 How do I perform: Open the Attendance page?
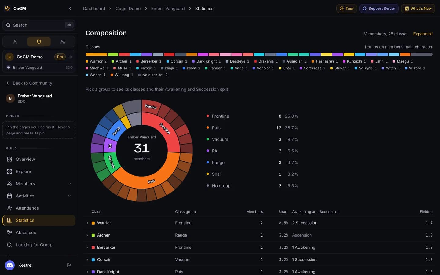click(39, 208)
